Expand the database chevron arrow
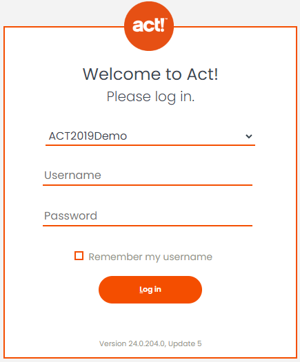The image size is (300, 362). click(x=249, y=136)
